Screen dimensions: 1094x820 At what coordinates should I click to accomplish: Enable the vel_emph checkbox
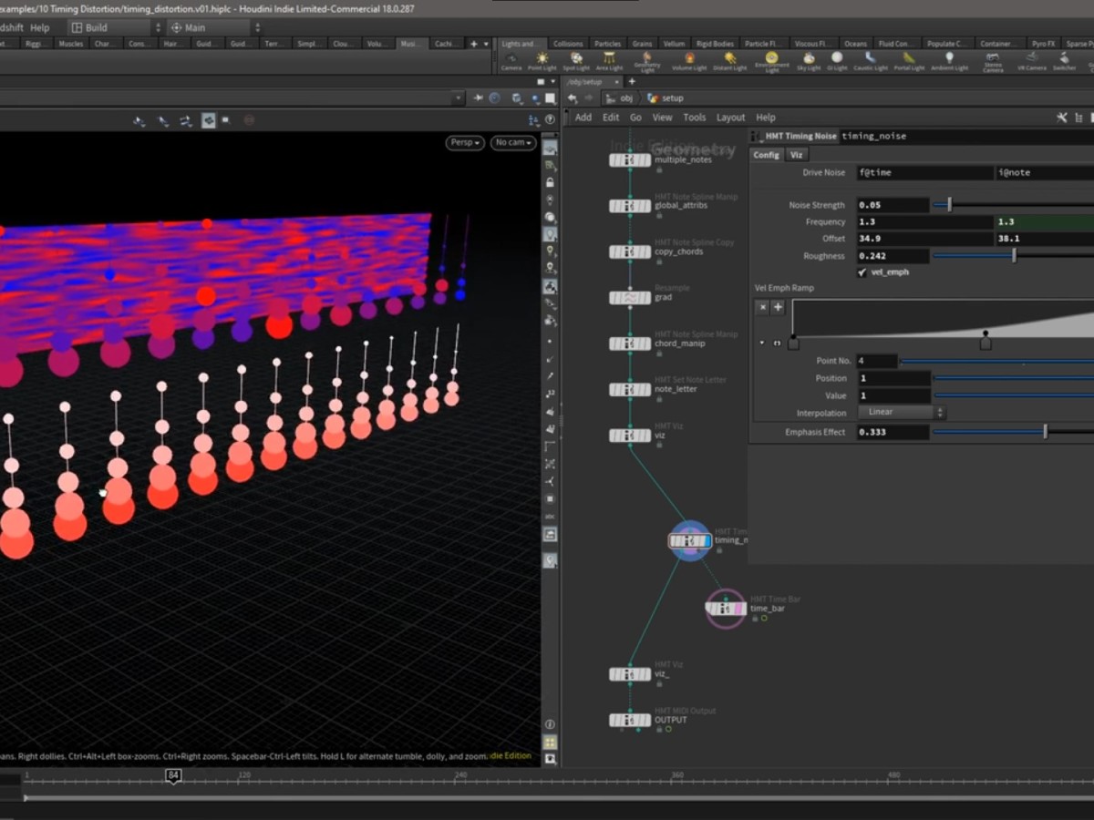coord(862,272)
